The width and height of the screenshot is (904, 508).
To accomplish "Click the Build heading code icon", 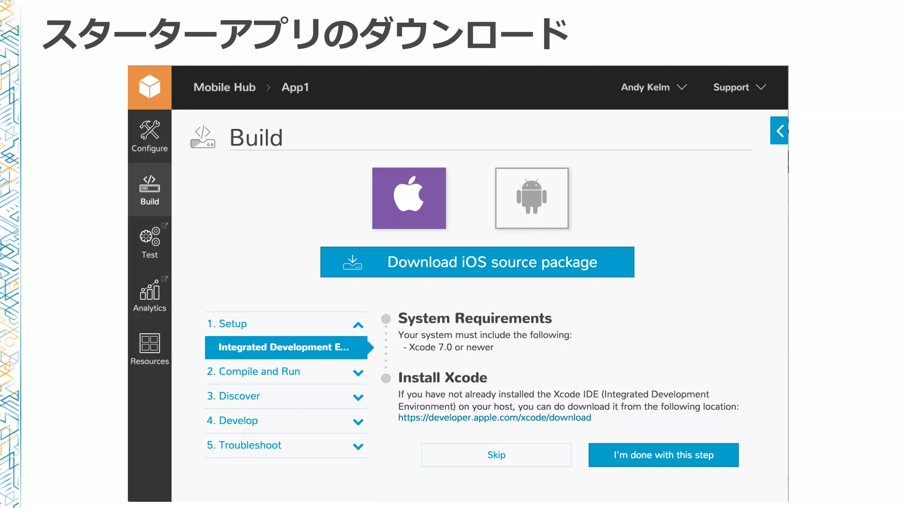I will pos(203,137).
